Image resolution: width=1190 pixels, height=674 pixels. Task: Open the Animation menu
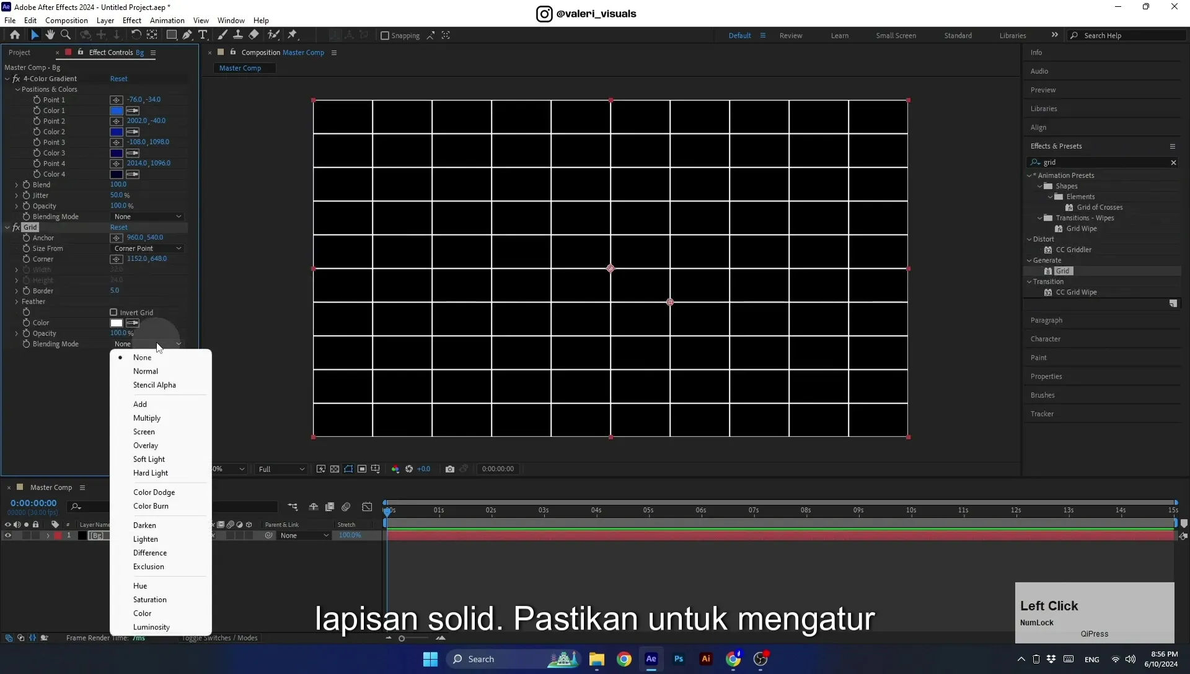(x=167, y=20)
